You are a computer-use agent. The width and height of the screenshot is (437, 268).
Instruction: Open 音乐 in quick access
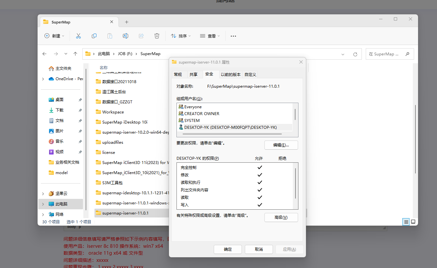(59, 141)
